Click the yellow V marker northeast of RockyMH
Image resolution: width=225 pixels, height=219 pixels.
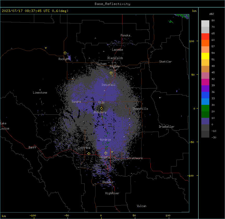pos(46,48)
